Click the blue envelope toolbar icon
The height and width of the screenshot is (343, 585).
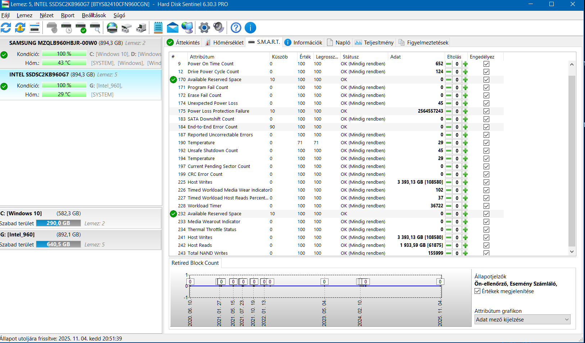pyautogui.click(x=173, y=28)
